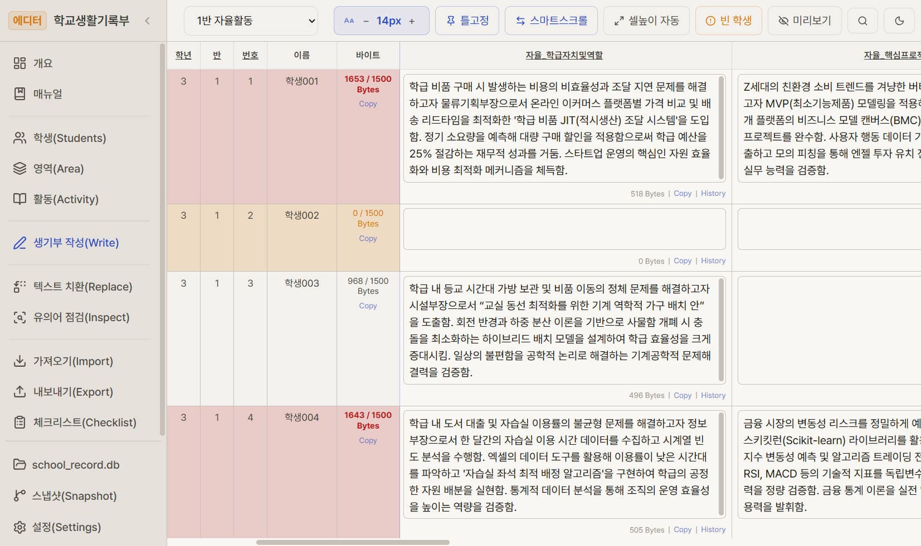Click 학생002's empty 학급자치 text field
Viewport: 921px width, 546px height.
(x=564, y=229)
